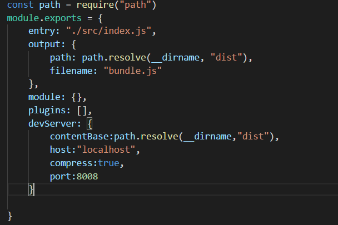
Task: Click the 'const' keyword on first line
Action: [x=20, y=5]
